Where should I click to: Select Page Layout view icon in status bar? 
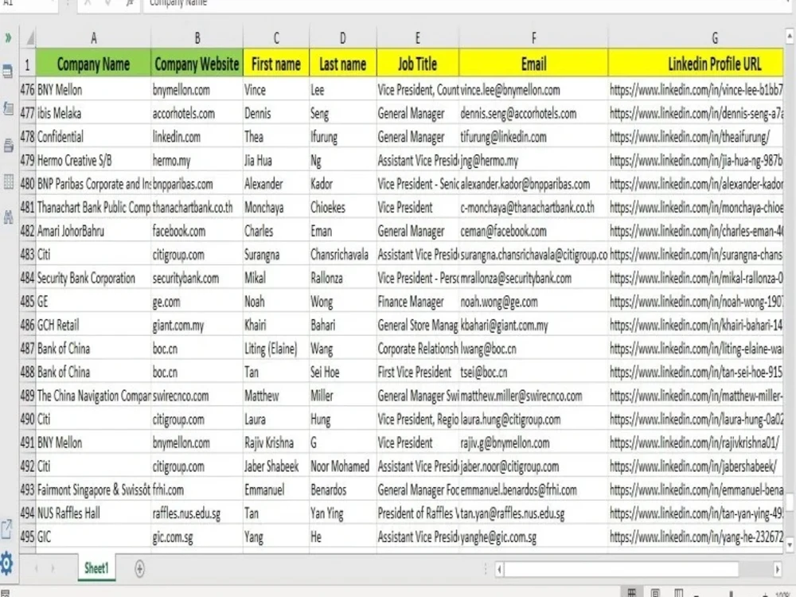coord(655,592)
